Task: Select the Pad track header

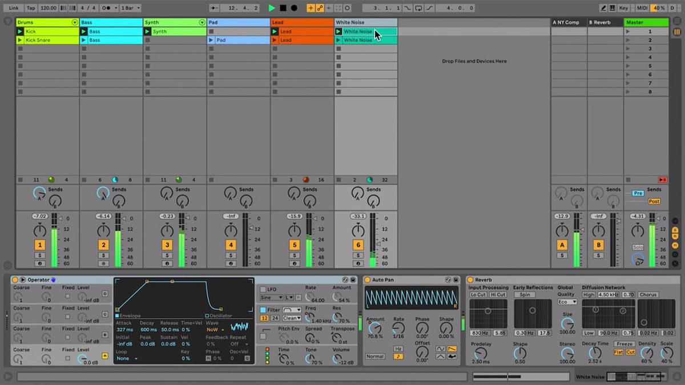Action: click(x=237, y=22)
